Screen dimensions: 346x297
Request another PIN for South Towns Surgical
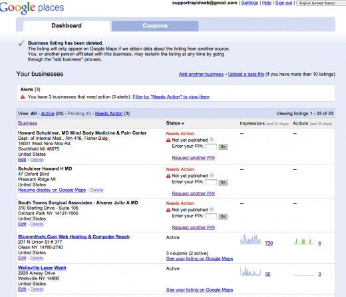tap(194, 228)
